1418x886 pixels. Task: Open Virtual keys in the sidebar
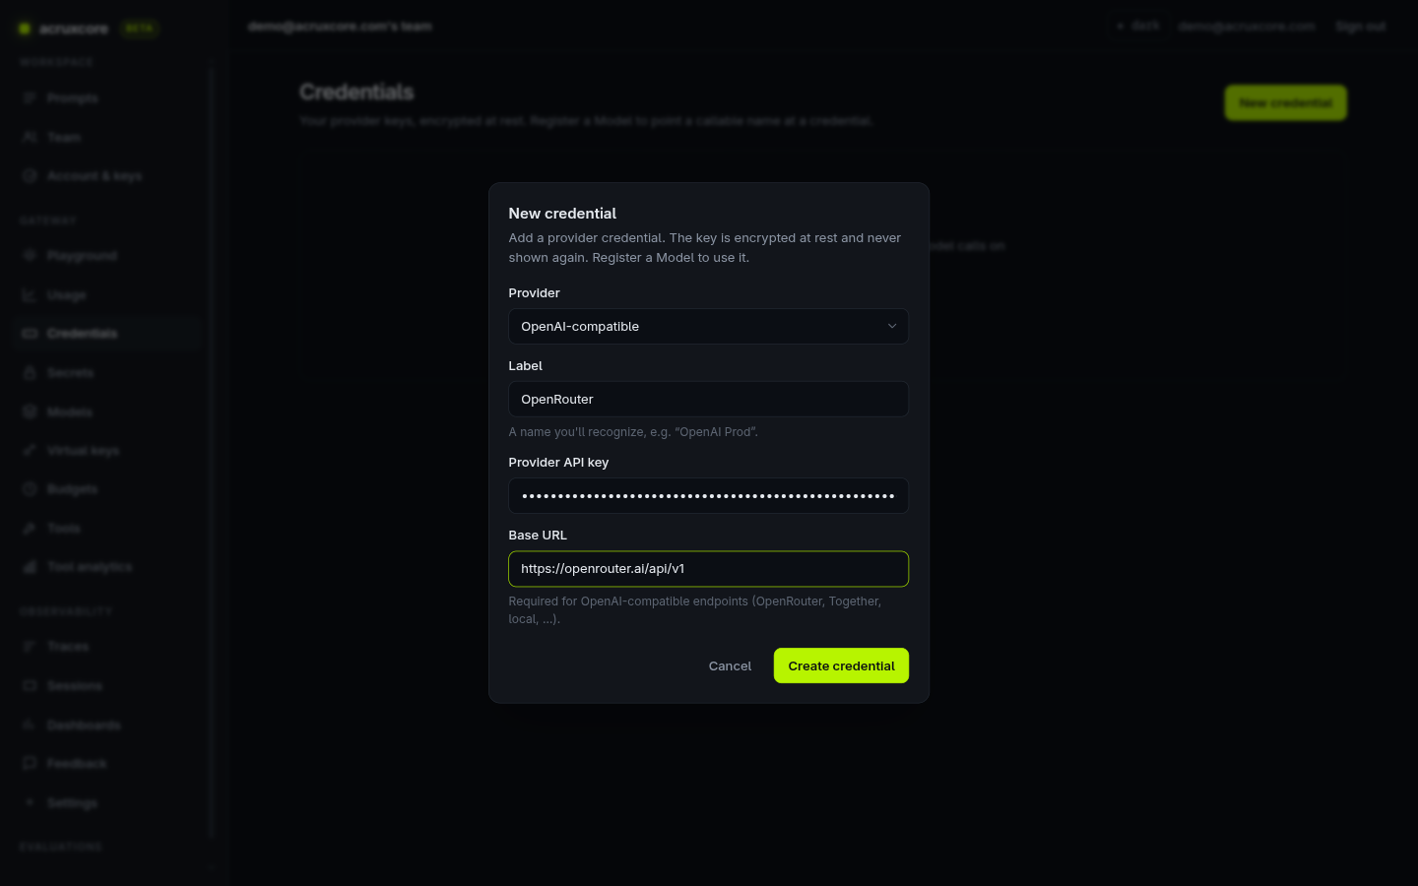point(108,451)
